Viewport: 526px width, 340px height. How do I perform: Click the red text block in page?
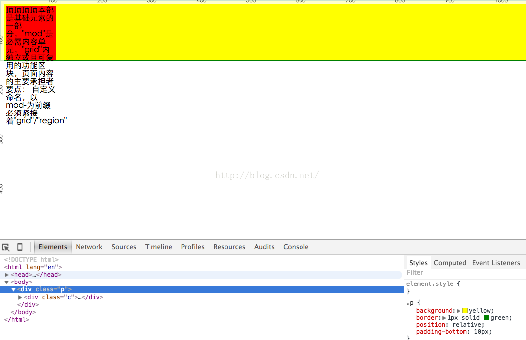[30, 34]
